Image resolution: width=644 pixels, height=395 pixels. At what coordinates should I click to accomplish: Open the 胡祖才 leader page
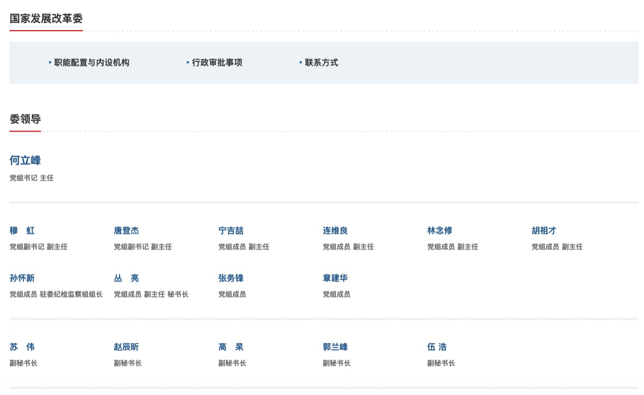tap(544, 231)
